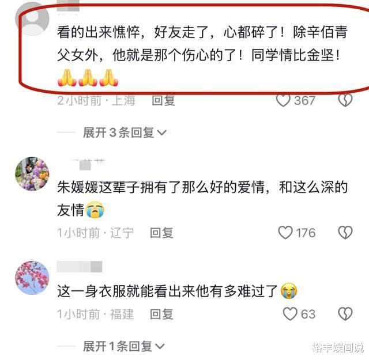Reply to the 上海 comment
Viewport: 369px width, 360px height.
pos(163,101)
